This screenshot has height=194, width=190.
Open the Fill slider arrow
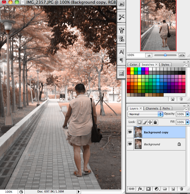[x=188, y=122]
